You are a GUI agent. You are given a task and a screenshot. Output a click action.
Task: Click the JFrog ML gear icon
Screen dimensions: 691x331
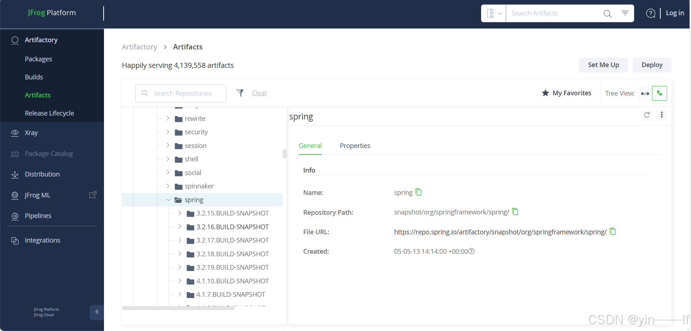point(15,195)
